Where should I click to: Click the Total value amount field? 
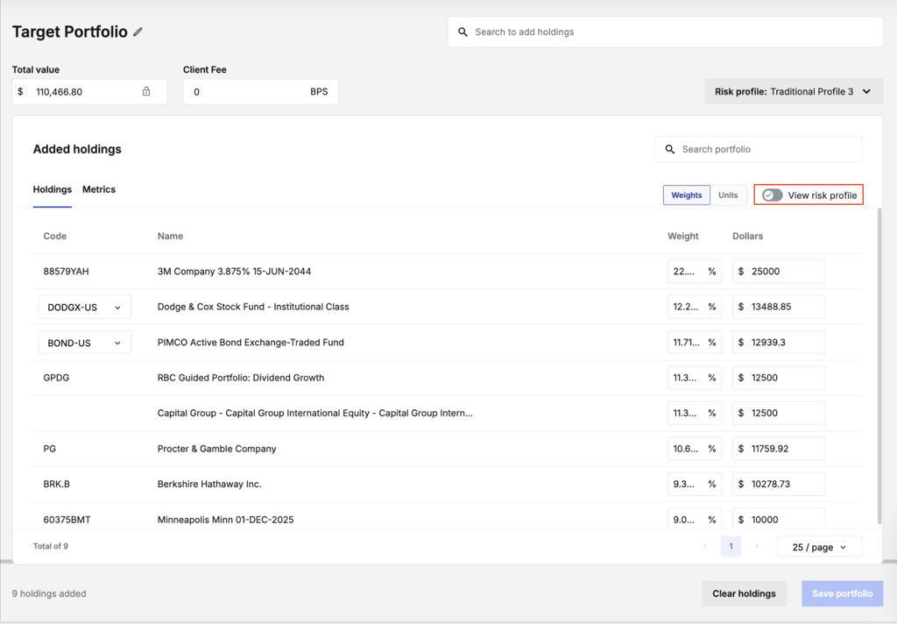click(x=90, y=92)
